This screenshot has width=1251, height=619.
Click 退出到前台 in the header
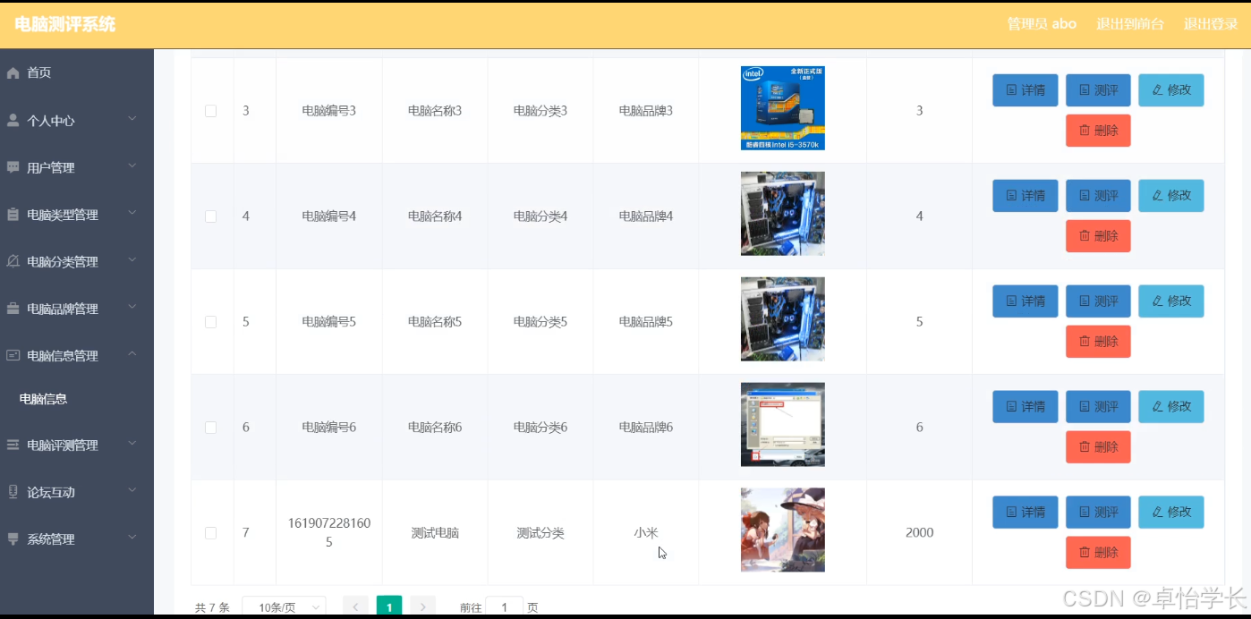click(x=1130, y=24)
